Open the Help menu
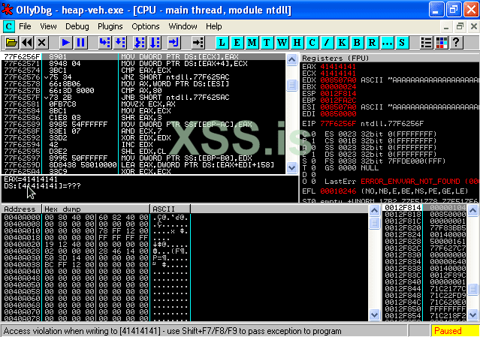The image size is (480, 337). coord(213,26)
